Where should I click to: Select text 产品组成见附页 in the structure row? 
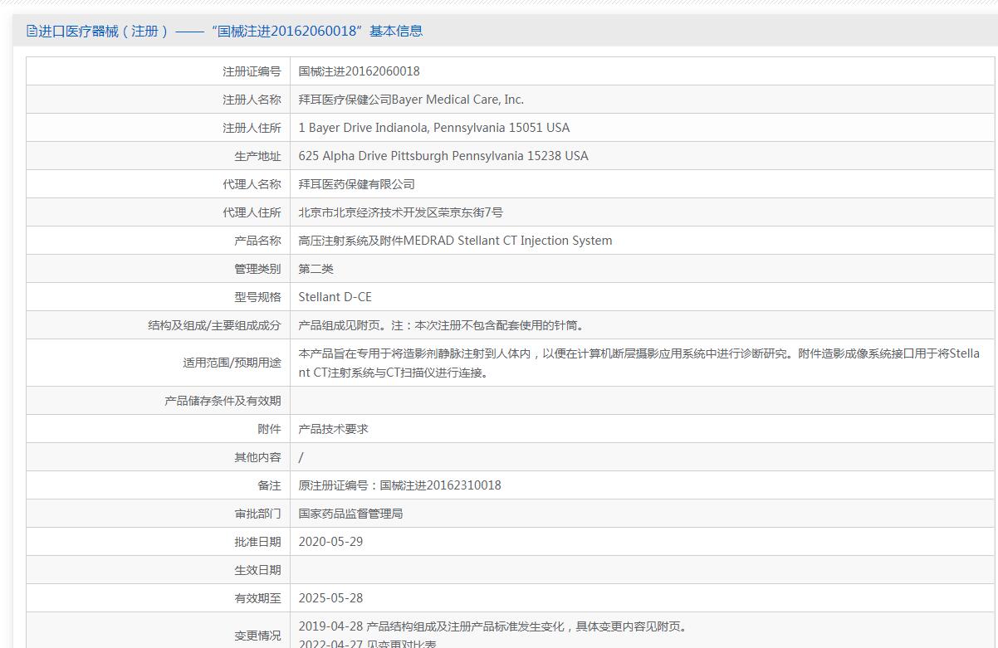[x=340, y=325]
